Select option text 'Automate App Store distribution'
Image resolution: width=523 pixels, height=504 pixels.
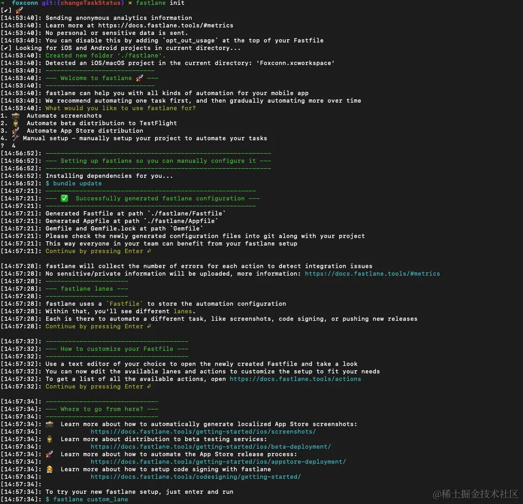[85, 131]
